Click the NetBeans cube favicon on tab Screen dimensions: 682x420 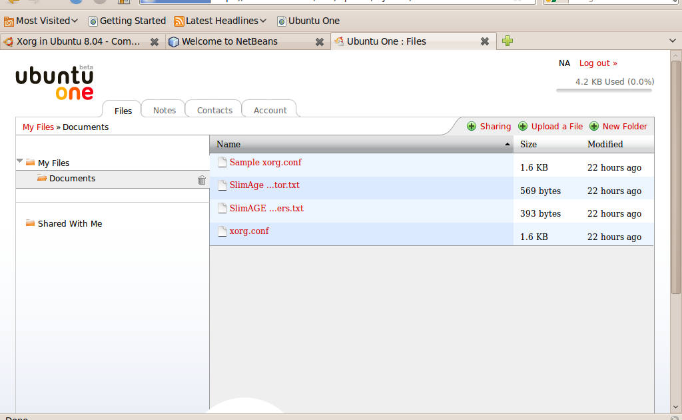point(174,42)
